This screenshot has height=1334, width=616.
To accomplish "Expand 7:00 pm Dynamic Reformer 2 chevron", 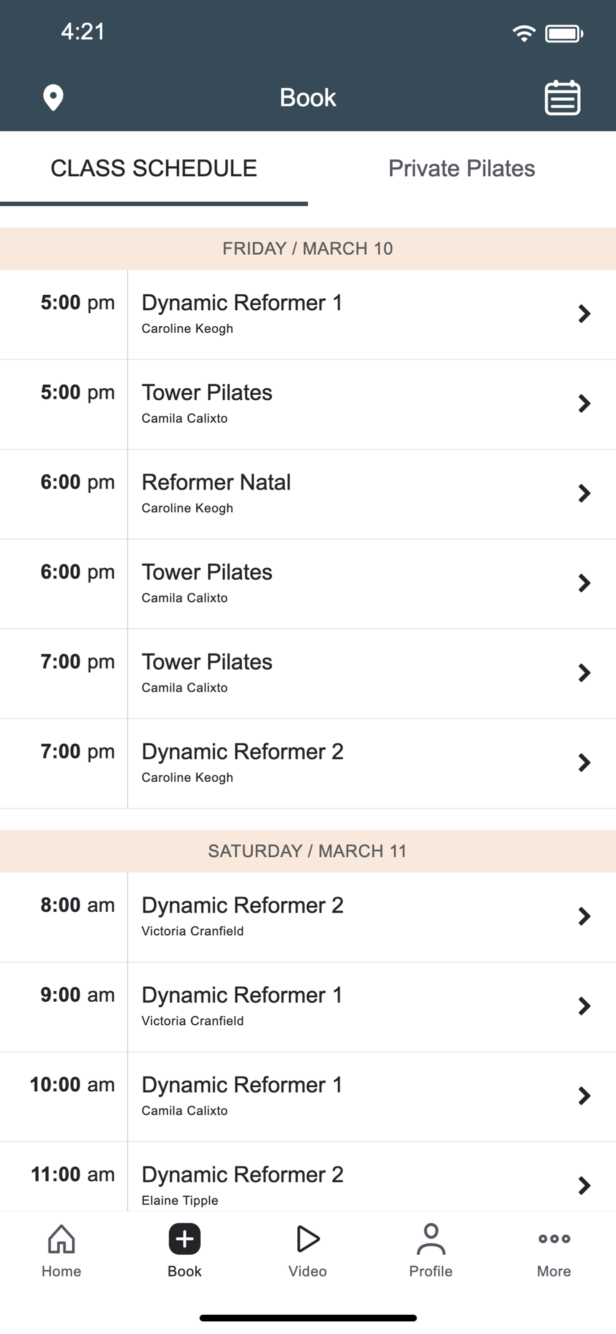I will point(584,763).
